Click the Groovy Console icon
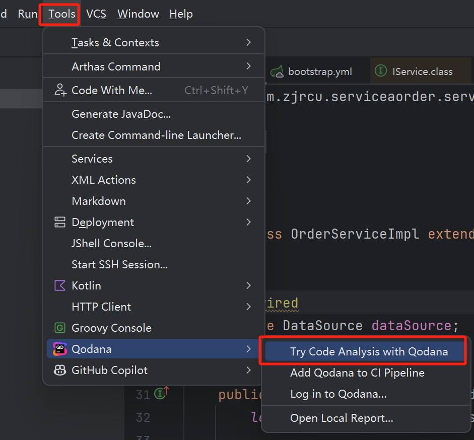This screenshot has height=440, width=474. (60, 328)
